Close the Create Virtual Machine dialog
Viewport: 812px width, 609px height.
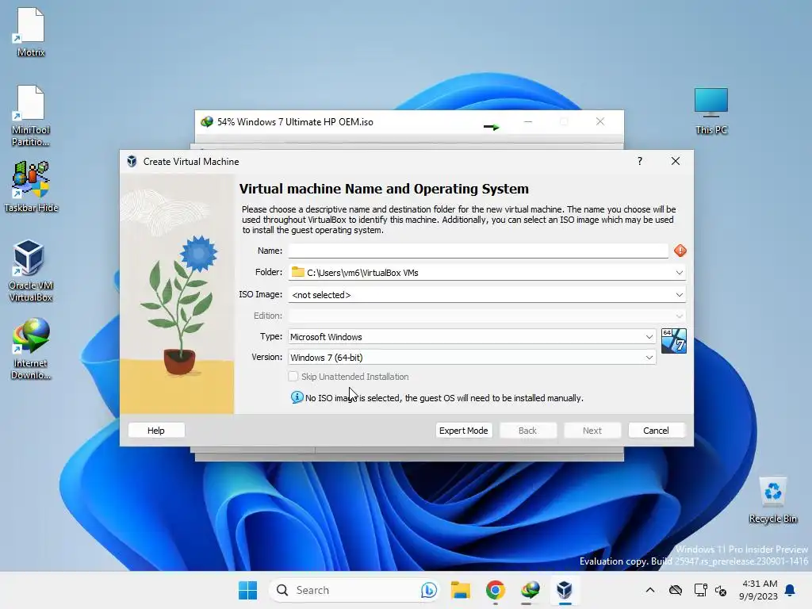point(676,161)
